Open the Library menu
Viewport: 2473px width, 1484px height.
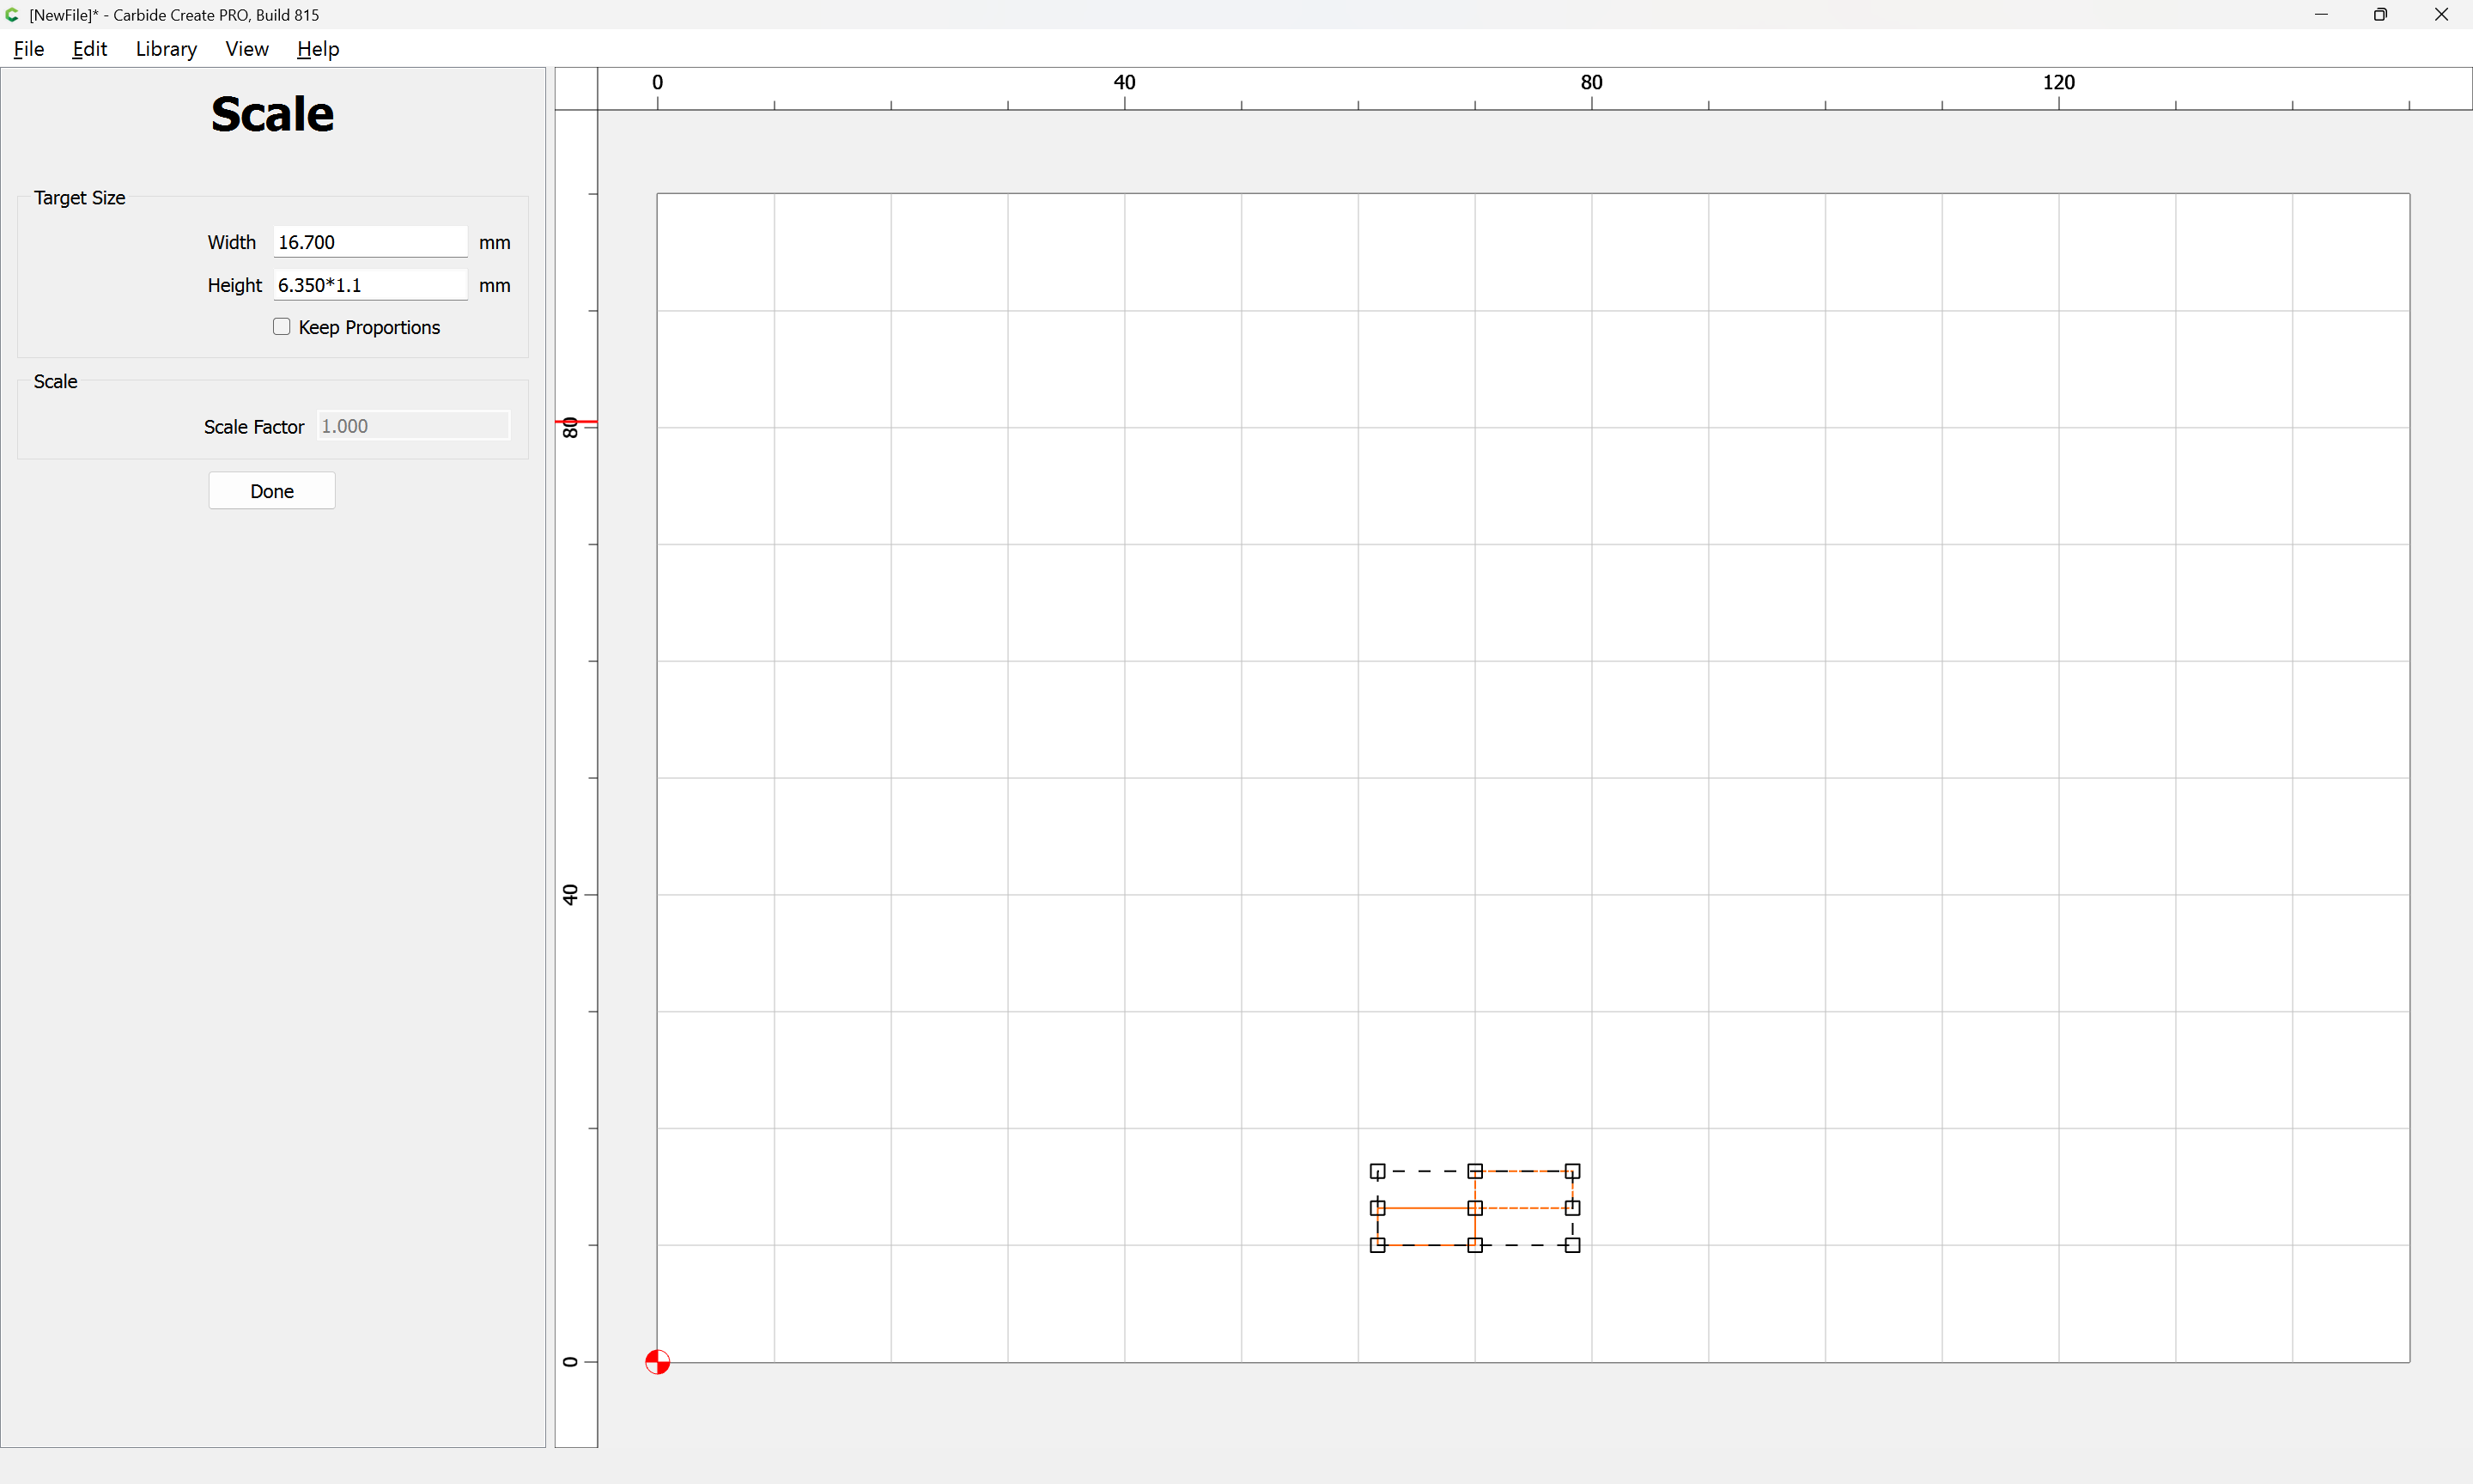(166, 49)
